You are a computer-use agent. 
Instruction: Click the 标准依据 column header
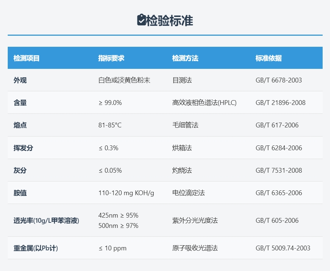point(269,58)
